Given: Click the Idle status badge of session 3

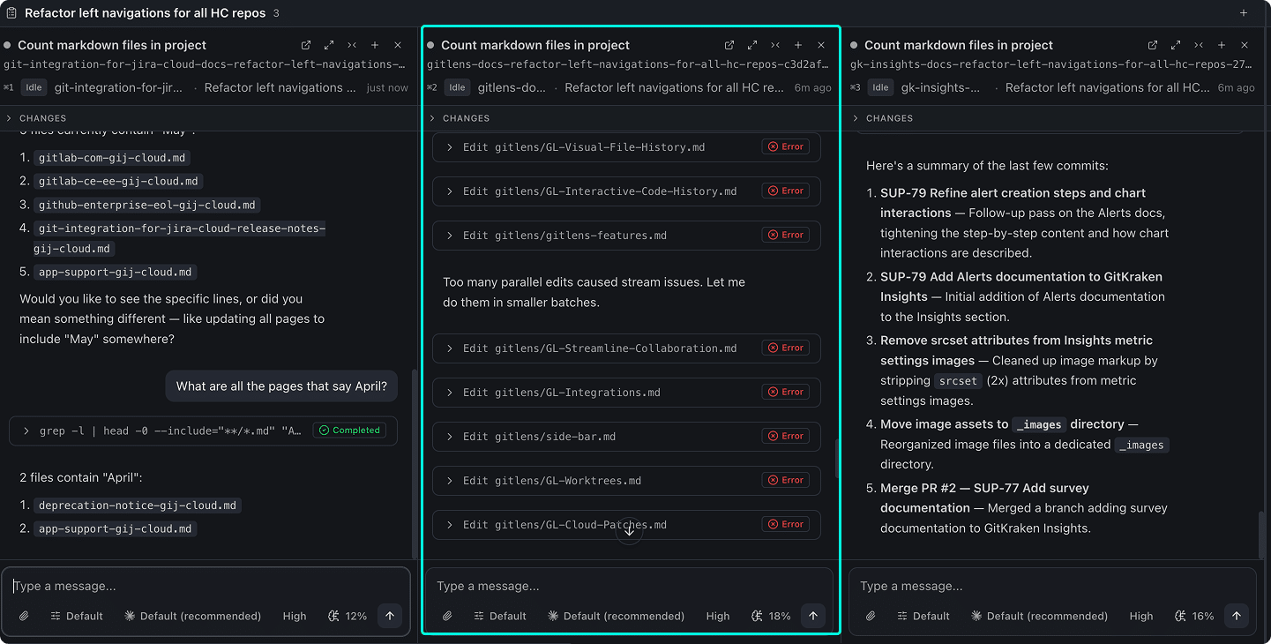Looking at the screenshot, I should (880, 87).
